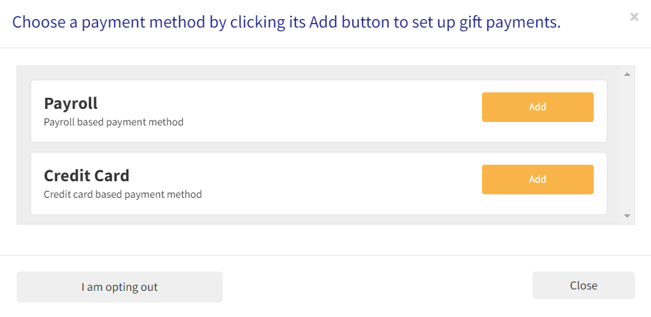Click 'Credit card based payment method' description
The width and height of the screenshot is (651, 317).
pos(123,194)
